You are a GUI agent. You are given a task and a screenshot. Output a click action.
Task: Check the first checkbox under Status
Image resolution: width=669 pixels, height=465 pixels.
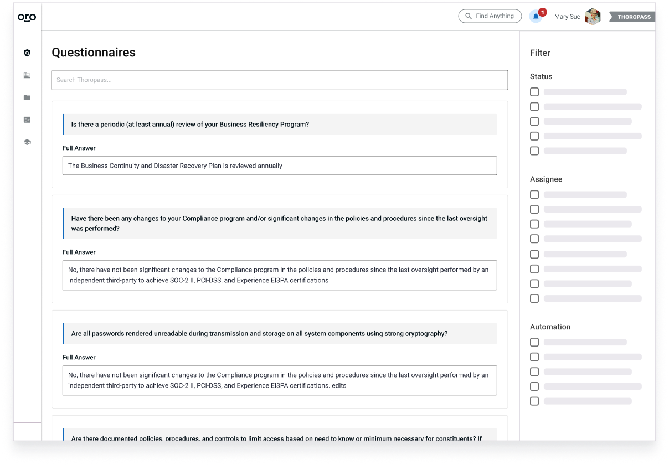click(534, 92)
